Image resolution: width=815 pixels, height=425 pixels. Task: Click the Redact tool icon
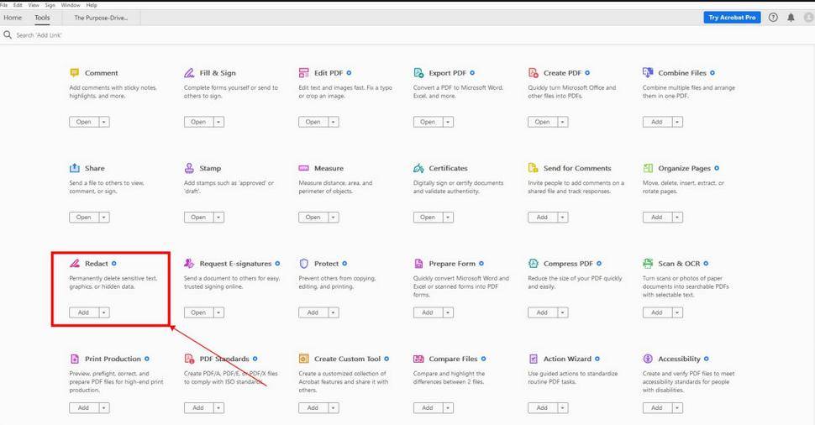[75, 264]
